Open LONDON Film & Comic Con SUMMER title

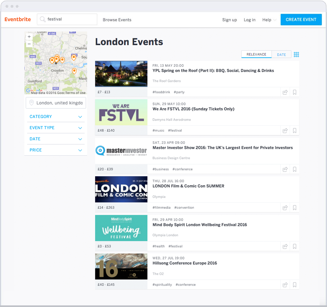click(x=188, y=186)
